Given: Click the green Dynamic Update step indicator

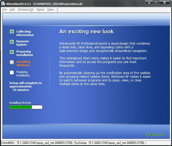Looking at the screenshot, I should click(12, 42).
